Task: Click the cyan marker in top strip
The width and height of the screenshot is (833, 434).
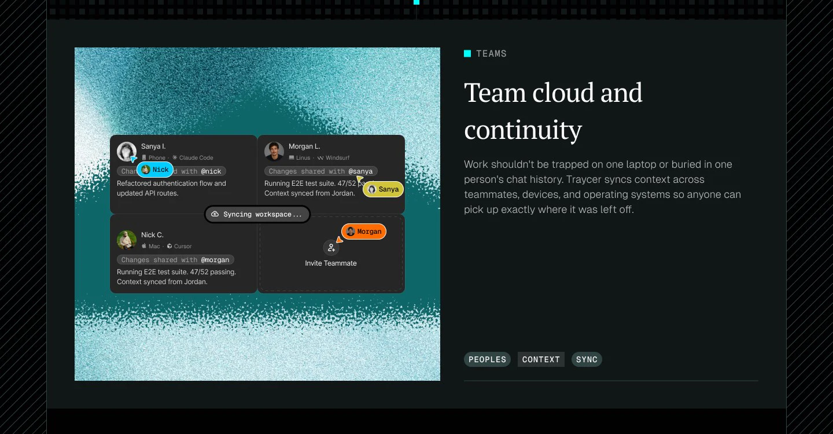Action: [417, 2]
